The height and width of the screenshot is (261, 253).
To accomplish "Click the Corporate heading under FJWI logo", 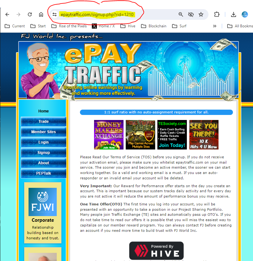I will [43, 220].
